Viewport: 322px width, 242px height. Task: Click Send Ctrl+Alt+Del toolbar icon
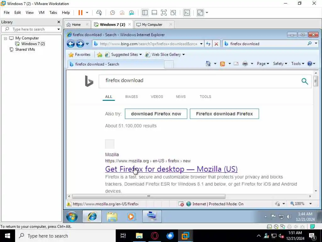(x=99, y=13)
